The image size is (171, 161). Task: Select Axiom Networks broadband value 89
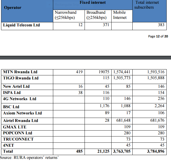coord(107,113)
